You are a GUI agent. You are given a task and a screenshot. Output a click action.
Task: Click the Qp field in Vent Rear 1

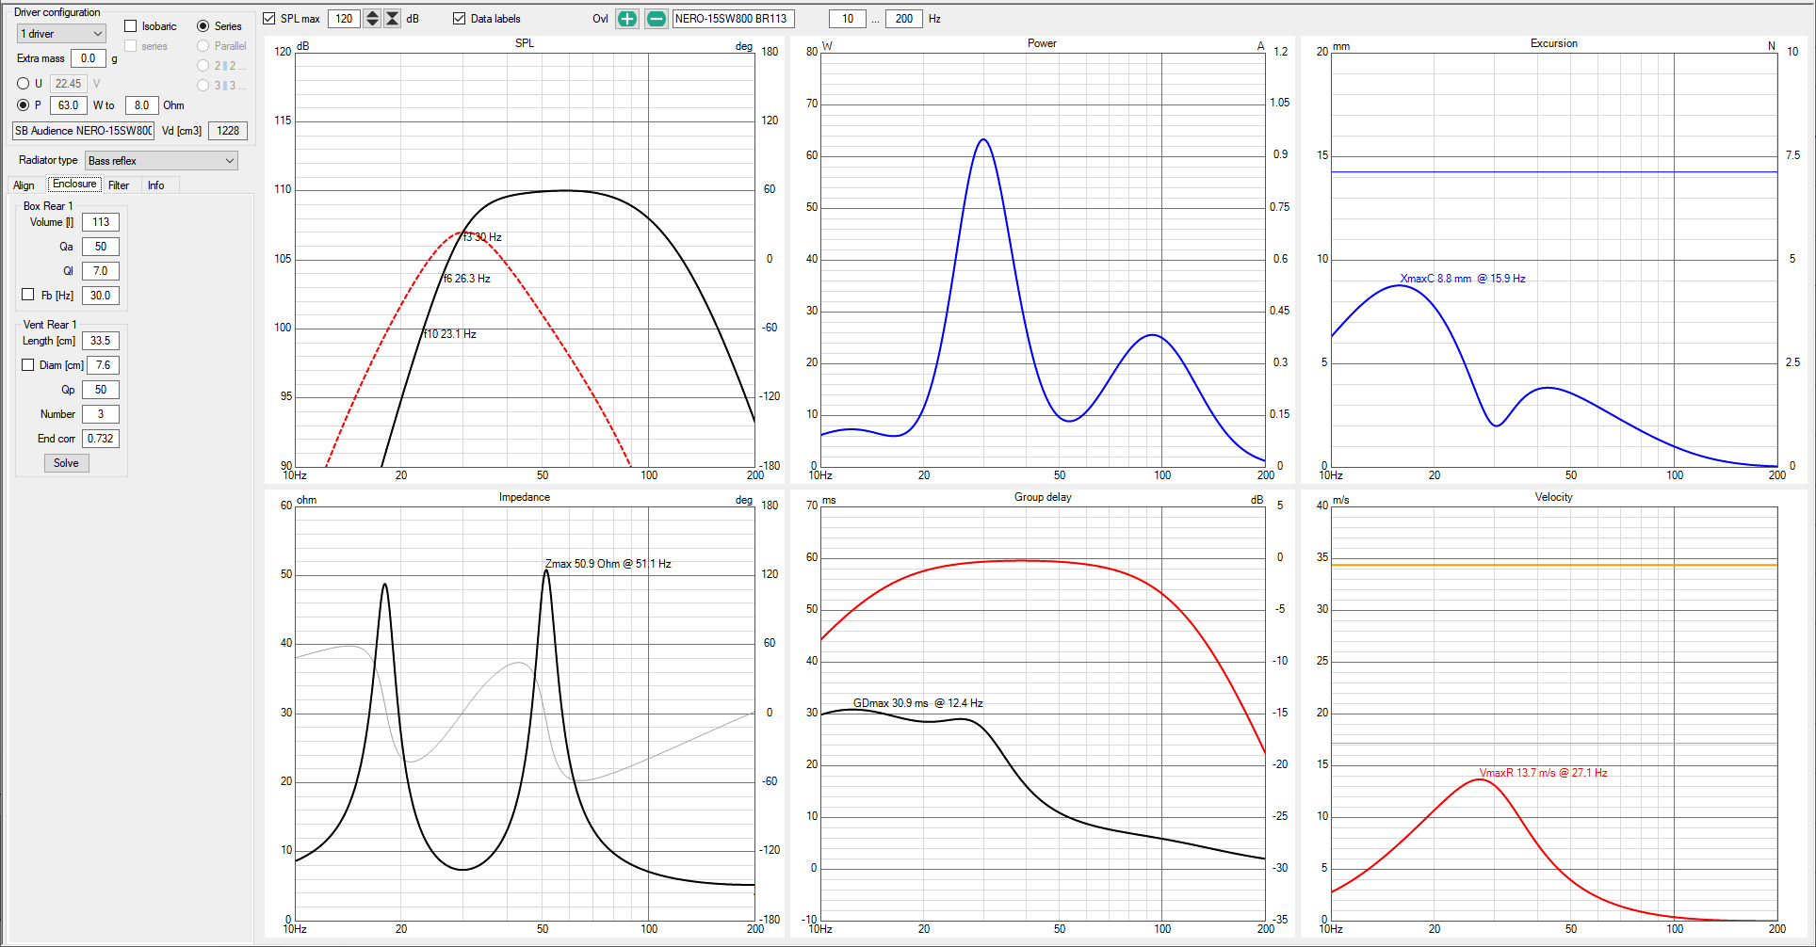point(101,390)
